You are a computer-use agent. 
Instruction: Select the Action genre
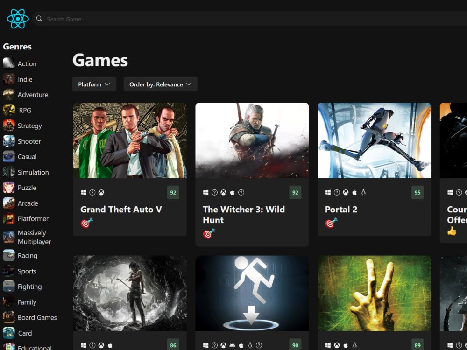coord(27,63)
